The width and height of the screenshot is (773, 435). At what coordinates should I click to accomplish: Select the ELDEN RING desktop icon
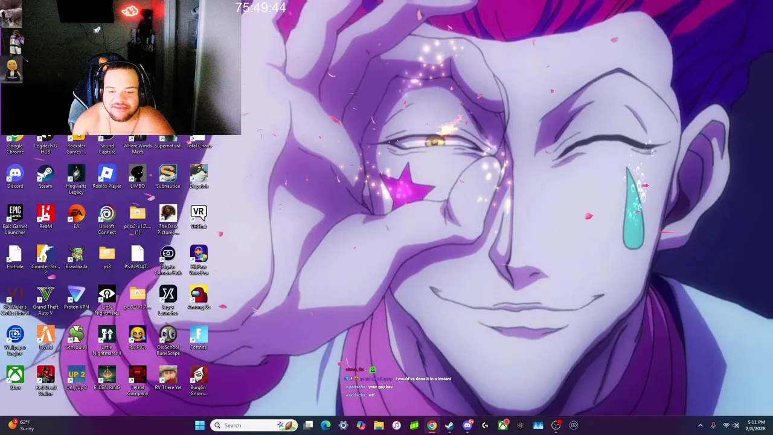pos(107,378)
